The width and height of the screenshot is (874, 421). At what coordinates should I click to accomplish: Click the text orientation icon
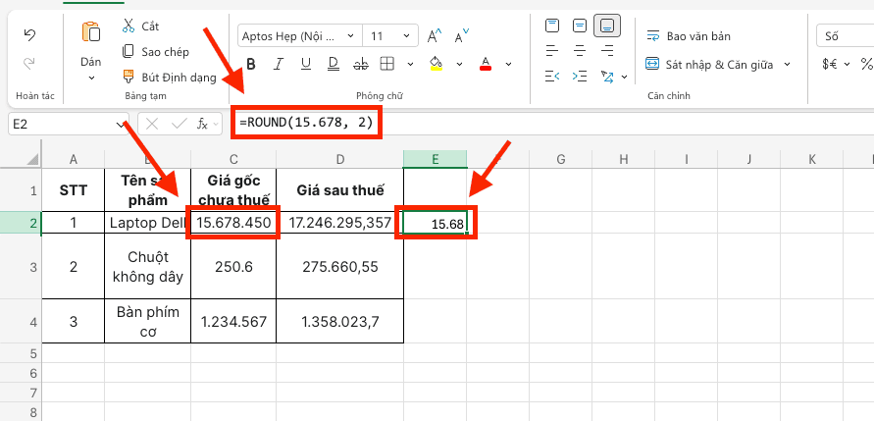607,76
